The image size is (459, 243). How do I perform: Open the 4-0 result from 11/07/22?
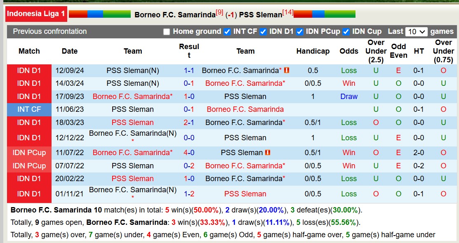point(189,153)
